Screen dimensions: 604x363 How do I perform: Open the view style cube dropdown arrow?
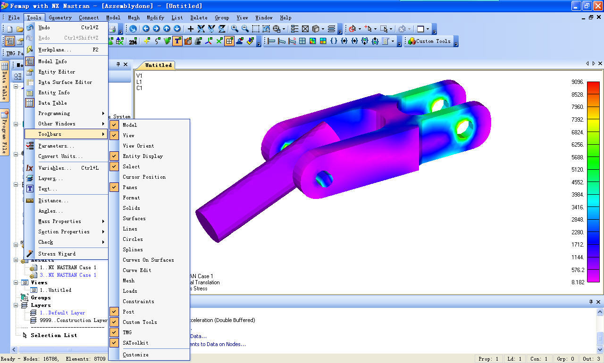click(323, 29)
